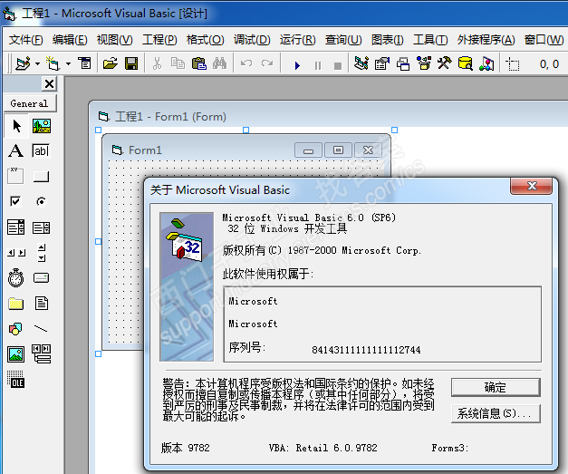
Task: Select the ComboBox control tool
Action: (x=16, y=227)
